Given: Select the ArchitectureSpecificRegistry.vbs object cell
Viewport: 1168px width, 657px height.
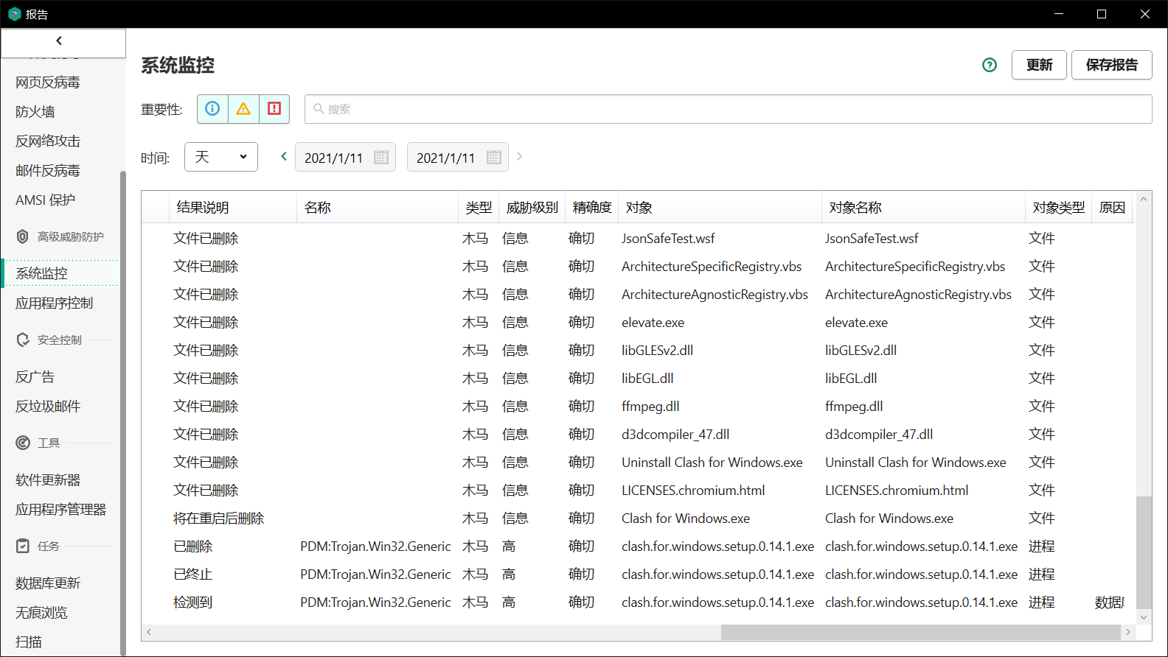Looking at the screenshot, I should click(x=712, y=267).
